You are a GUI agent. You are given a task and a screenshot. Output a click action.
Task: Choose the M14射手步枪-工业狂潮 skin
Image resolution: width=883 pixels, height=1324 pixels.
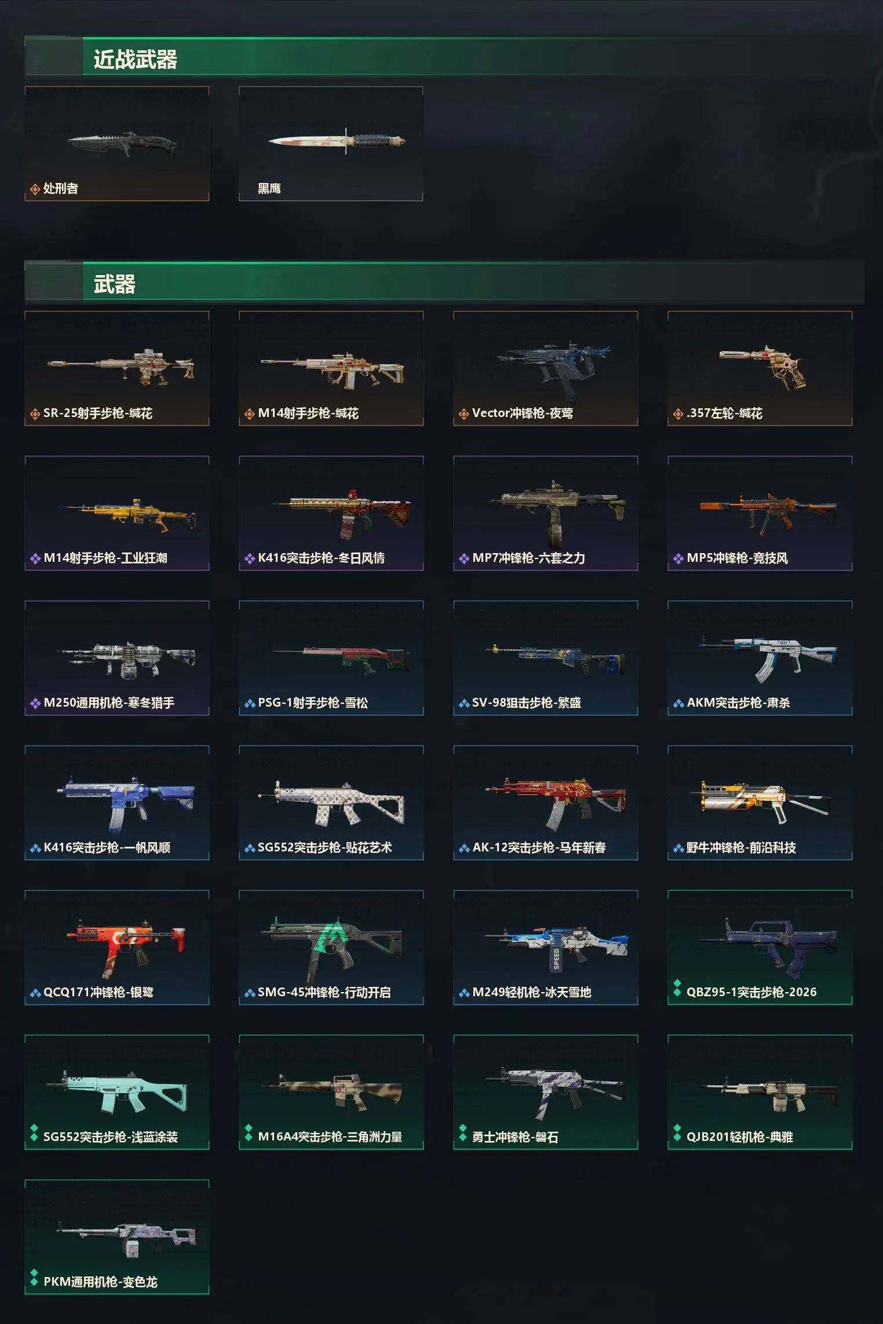[x=117, y=513]
